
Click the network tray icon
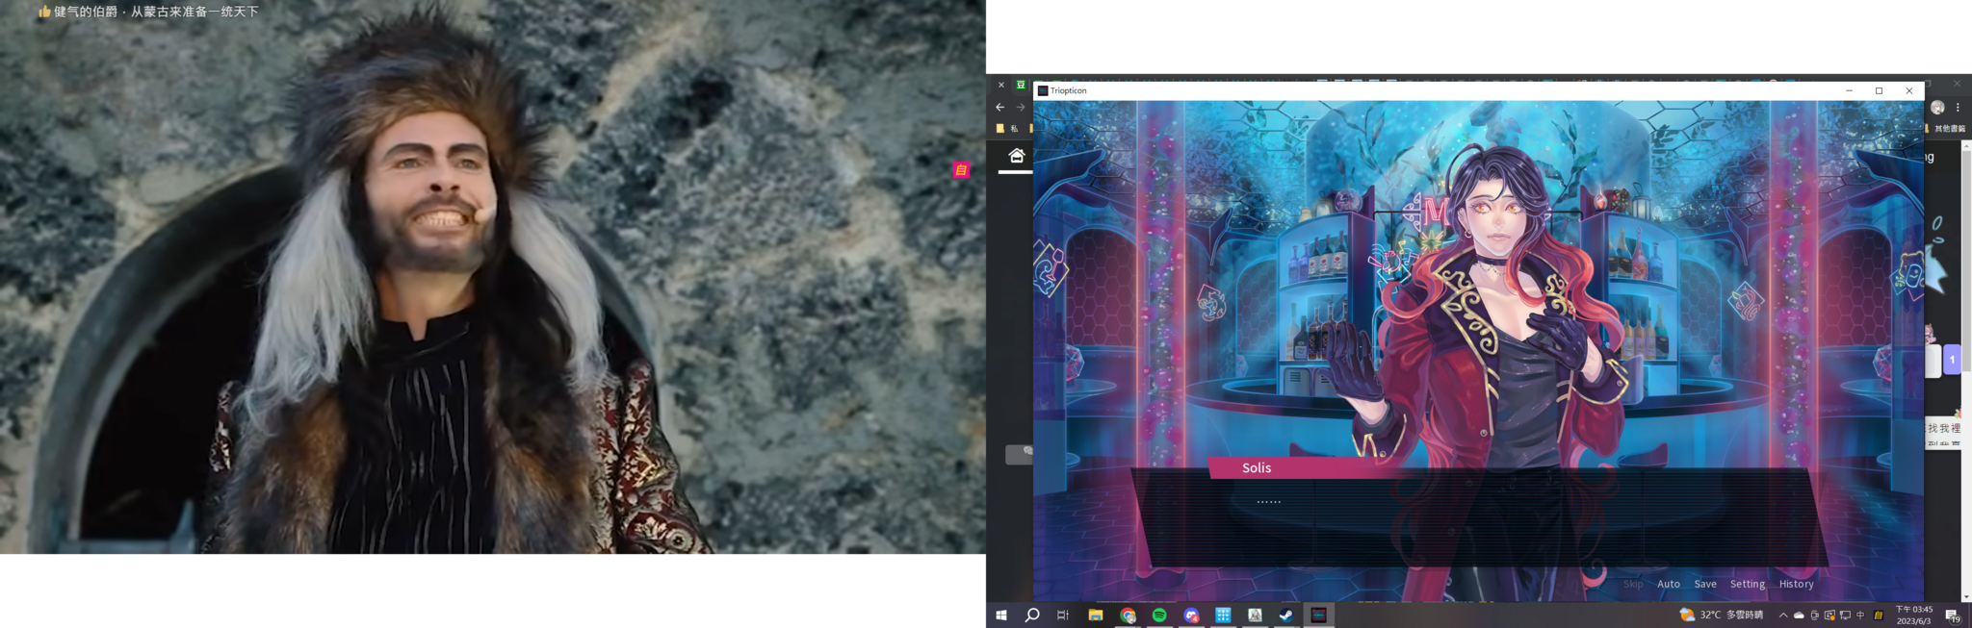1845,615
